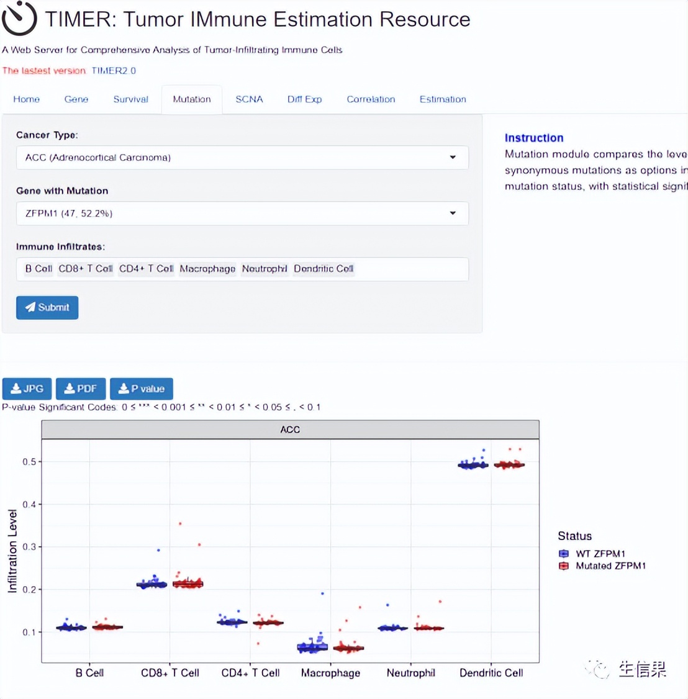688x699 pixels.
Task: Download the P value results
Action: (x=142, y=389)
